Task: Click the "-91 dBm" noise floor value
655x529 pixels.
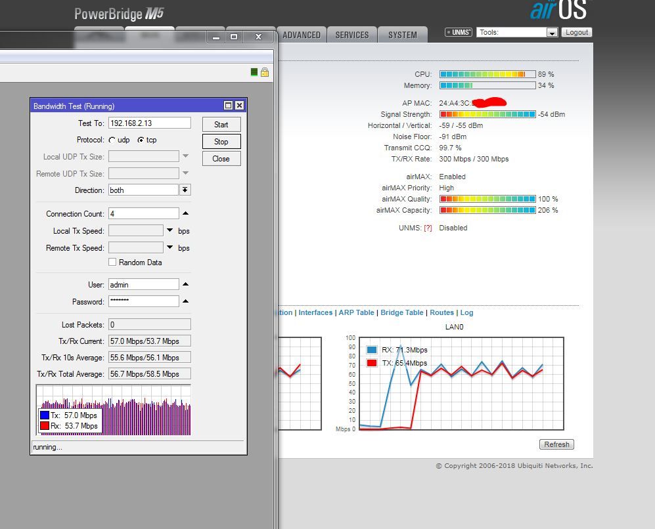Action: pos(453,137)
